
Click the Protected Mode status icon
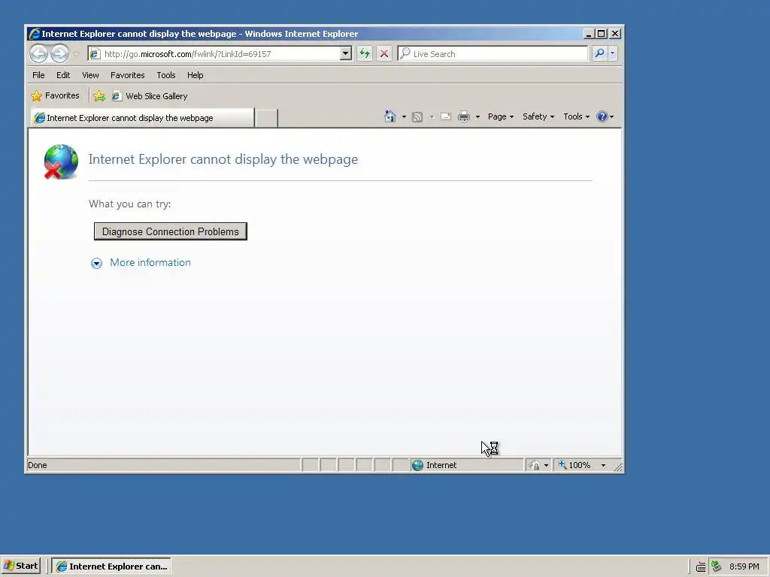pyautogui.click(x=535, y=465)
